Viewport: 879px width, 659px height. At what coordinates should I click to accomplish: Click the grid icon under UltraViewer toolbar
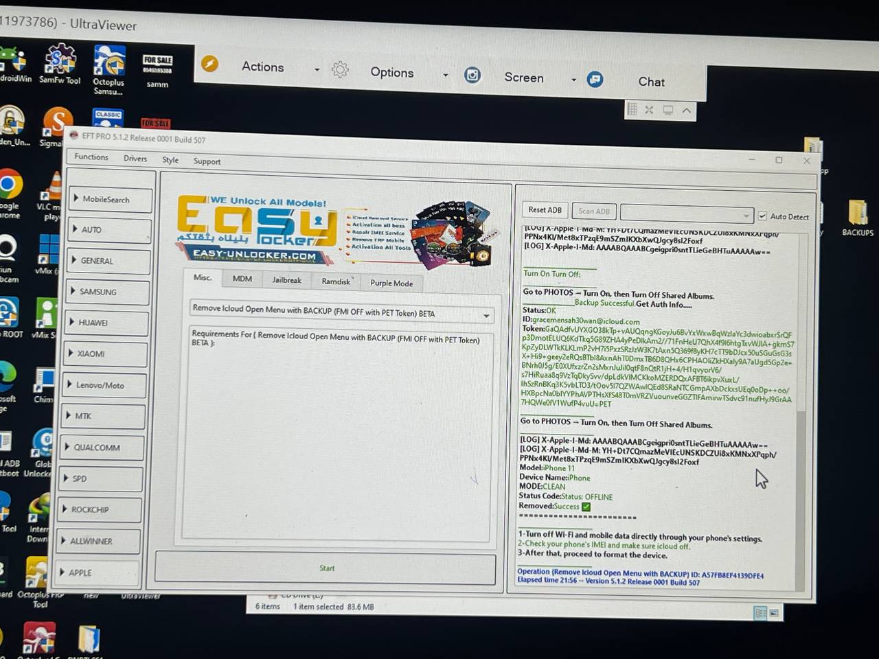pyautogui.click(x=632, y=109)
